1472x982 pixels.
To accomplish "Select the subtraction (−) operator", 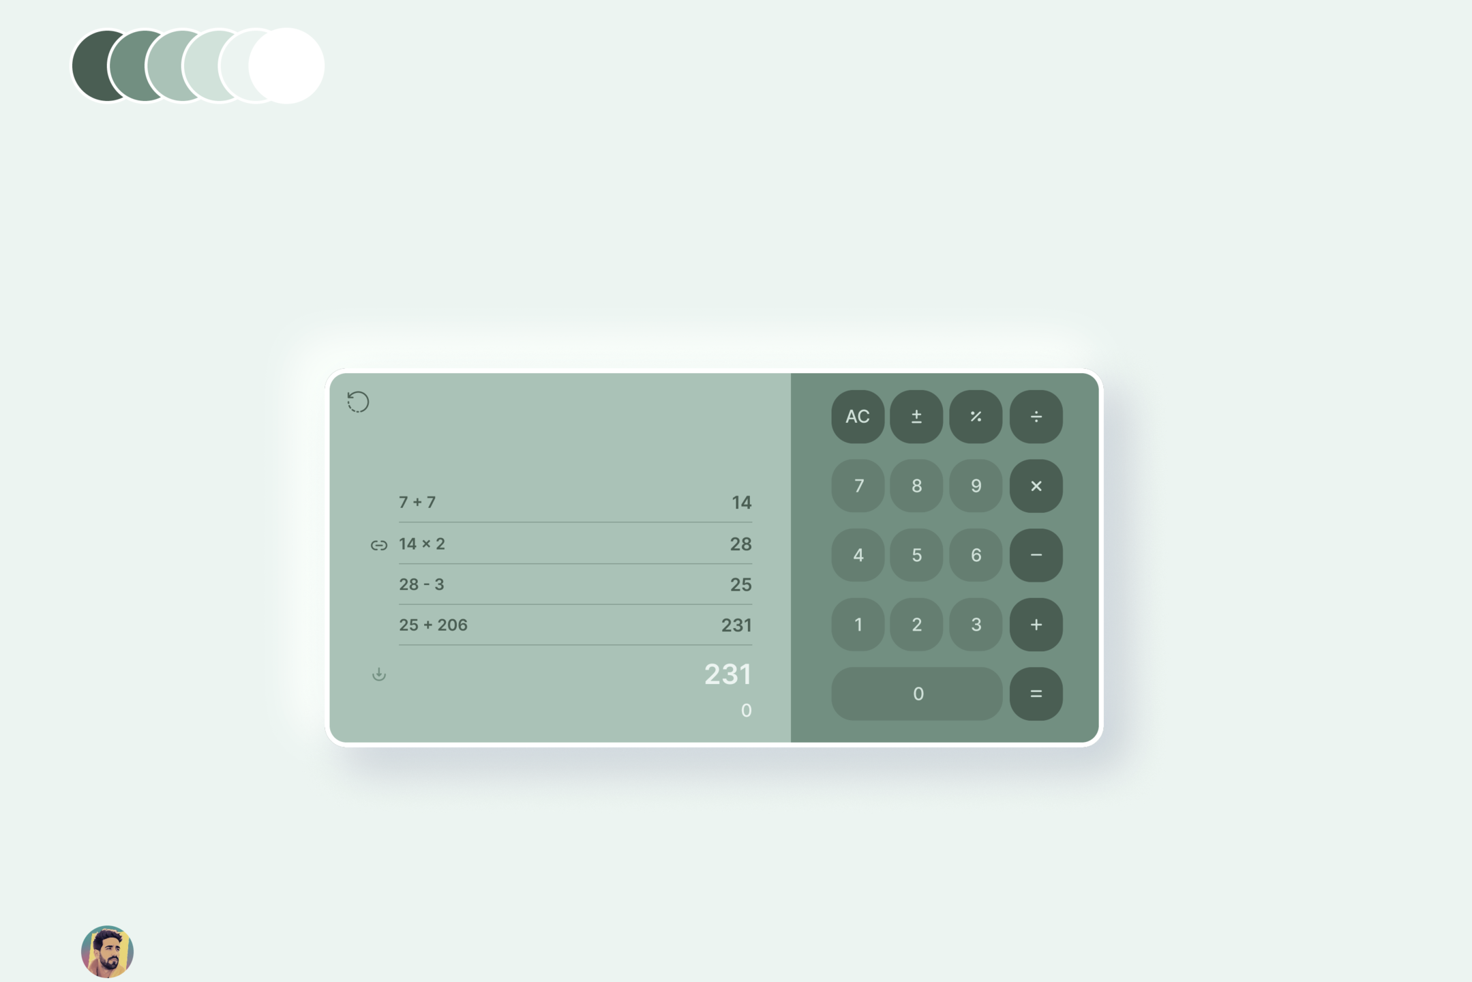I will pyautogui.click(x=1035, y=556).
